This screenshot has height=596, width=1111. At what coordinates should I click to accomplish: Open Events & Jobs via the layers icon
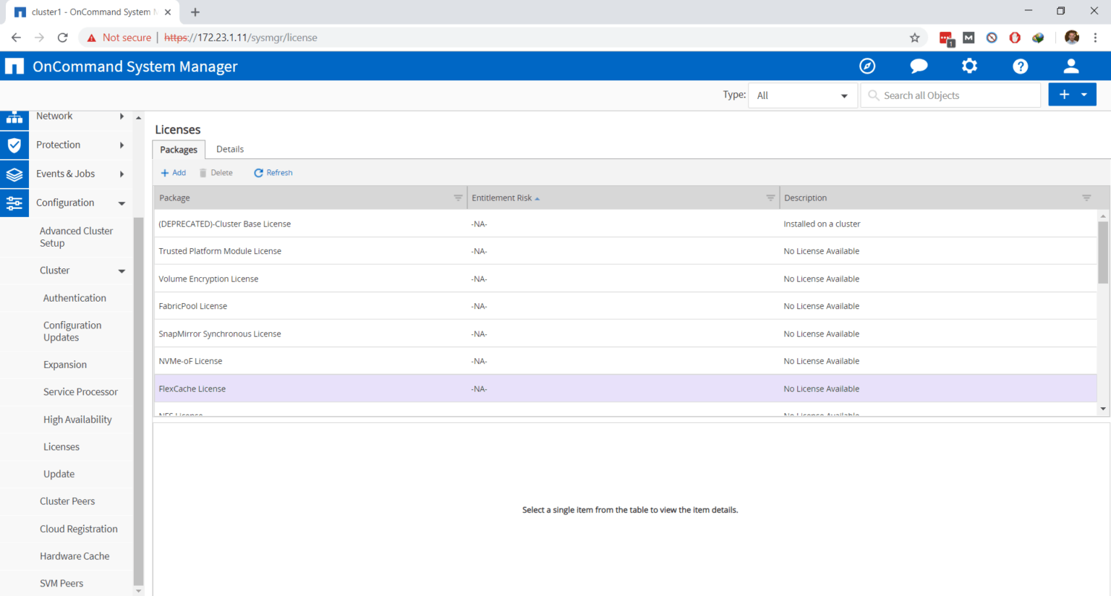(x=14, y=174)
